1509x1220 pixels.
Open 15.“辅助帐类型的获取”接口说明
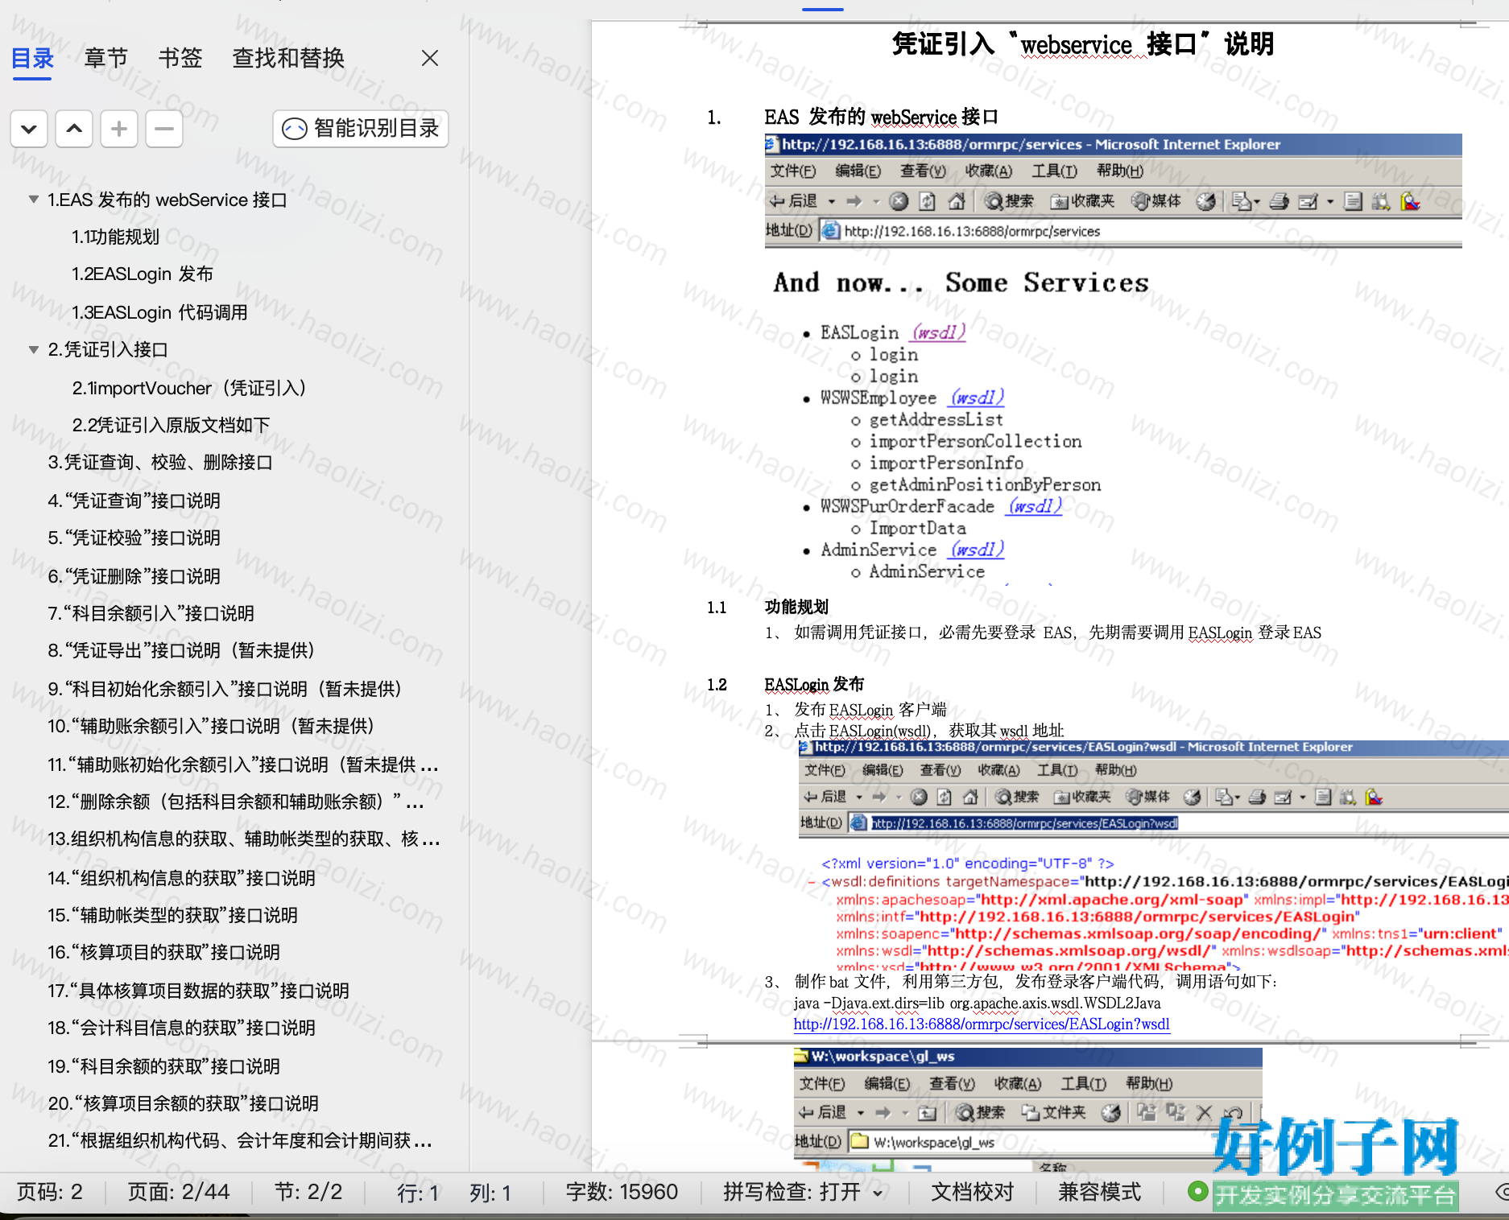coord(173,915)
